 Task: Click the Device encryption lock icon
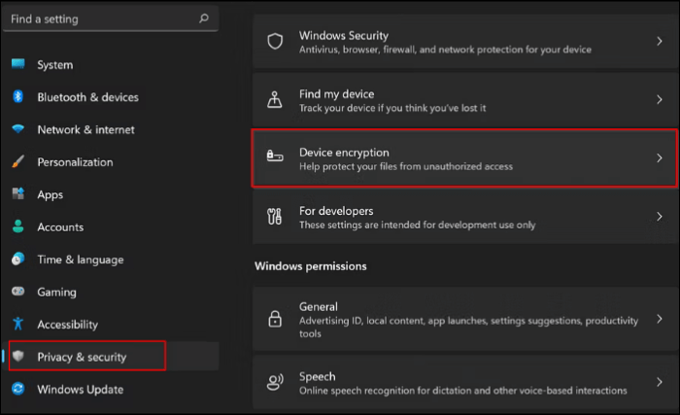pyautogui.click(x=275, y=158)
